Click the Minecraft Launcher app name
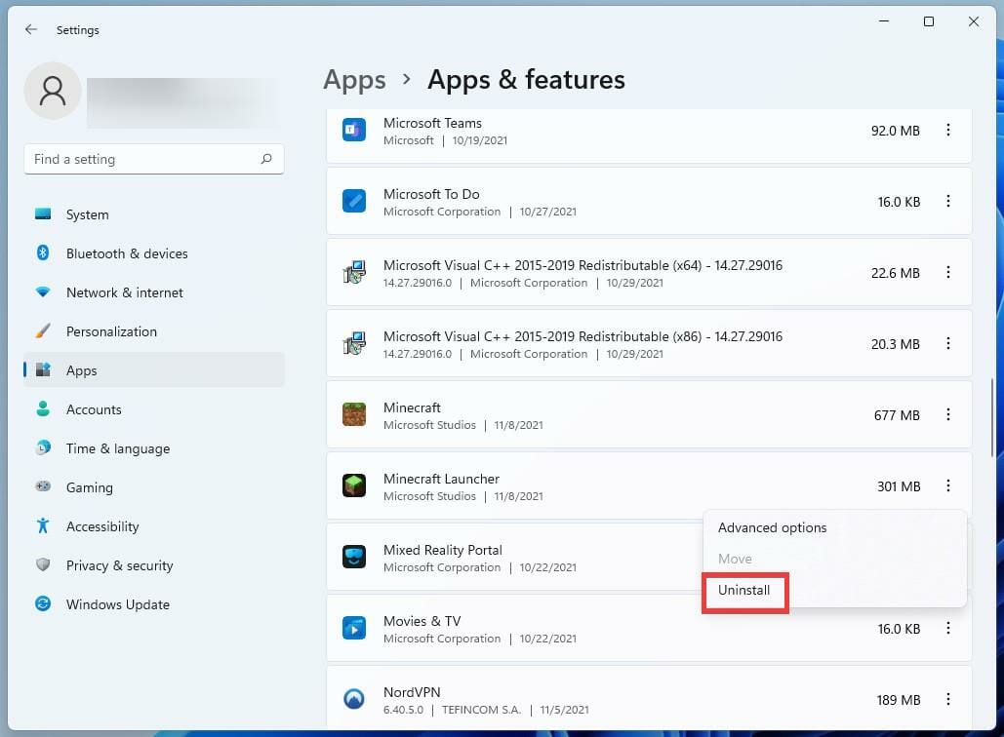This screenshot has width=1004, height=737. pos(441,479)
